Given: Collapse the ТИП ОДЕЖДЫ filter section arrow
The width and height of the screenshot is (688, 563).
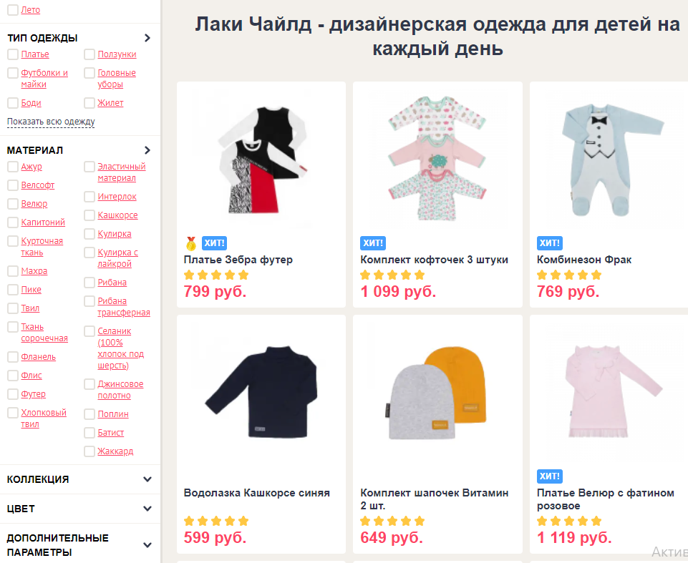Looking at the screenshot, I should tap(147, 38).
